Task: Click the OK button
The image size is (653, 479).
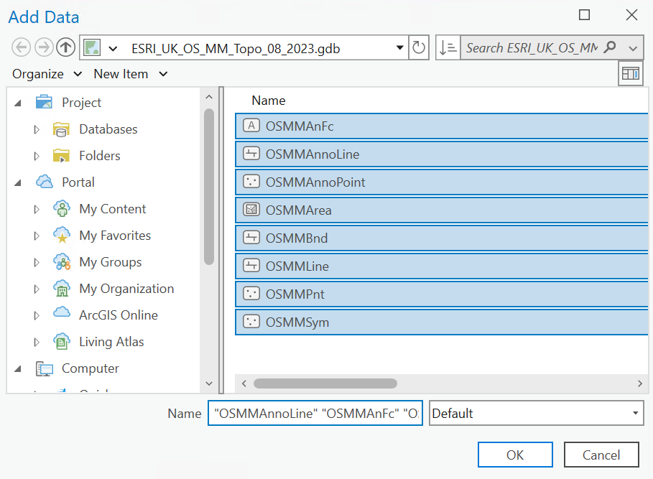Action: click(x=515, y=455)
